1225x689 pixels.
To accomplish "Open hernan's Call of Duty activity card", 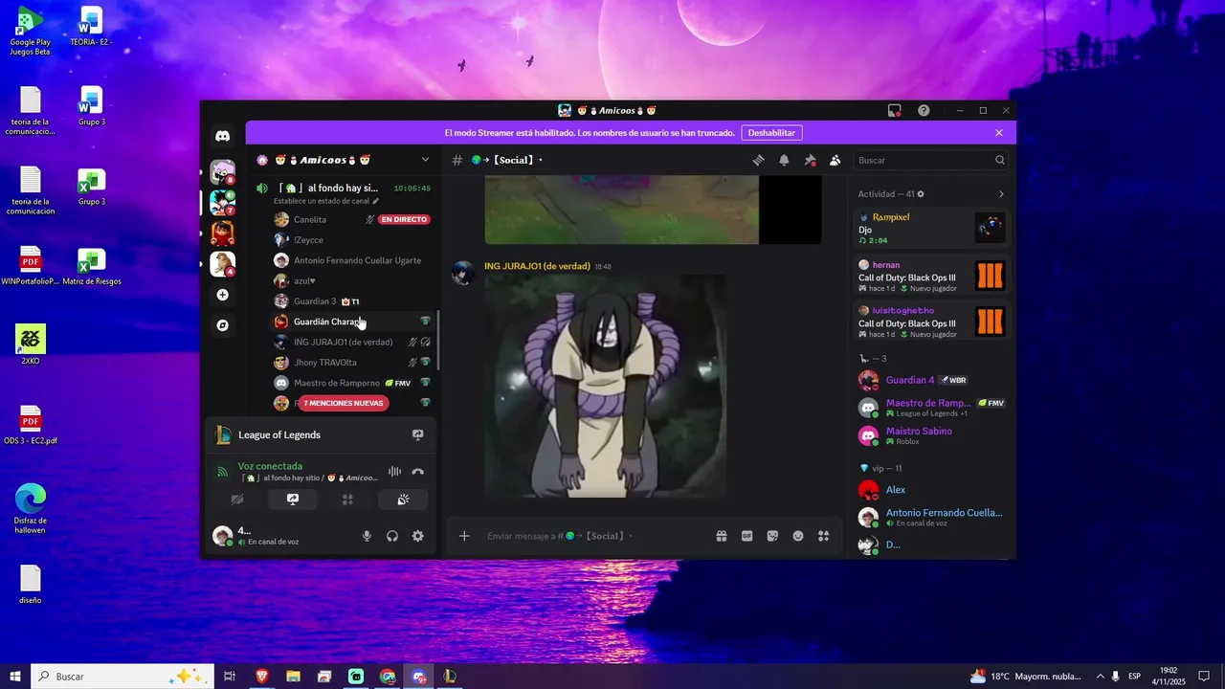I will point(931,276).
